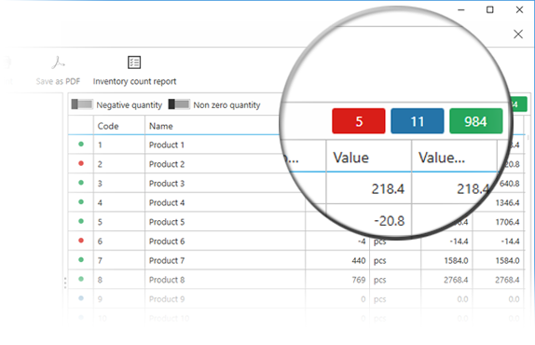The width and height of the screenshot is (535, 345).
Task: Select the Product 1 row name
Action: (x=167, y=145)
